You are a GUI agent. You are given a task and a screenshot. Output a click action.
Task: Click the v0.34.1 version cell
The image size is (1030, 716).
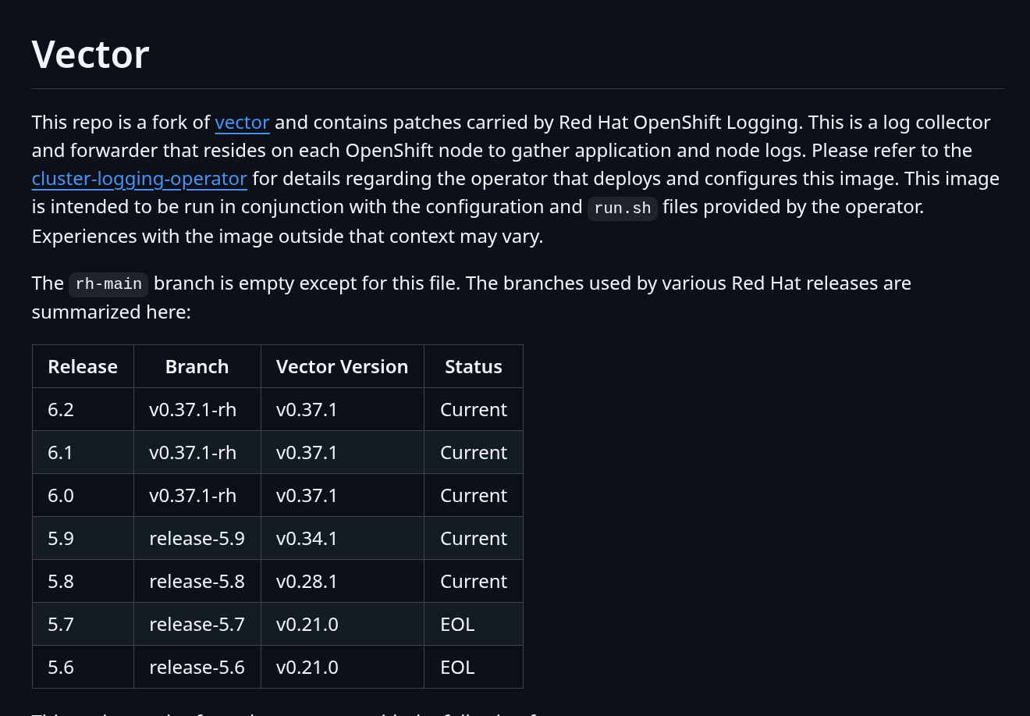tap(307, 539)
